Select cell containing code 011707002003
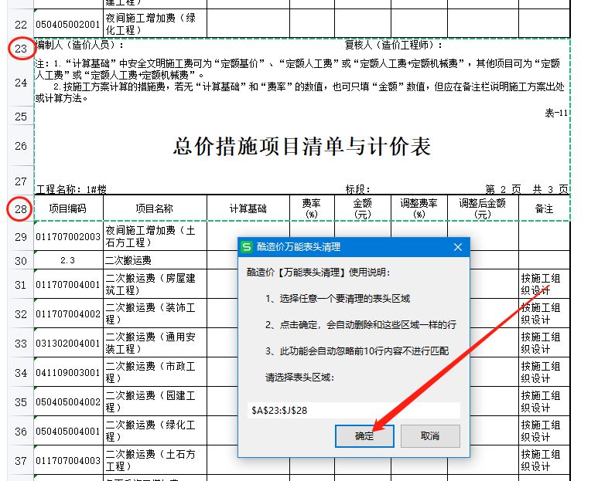 point(68,236)
